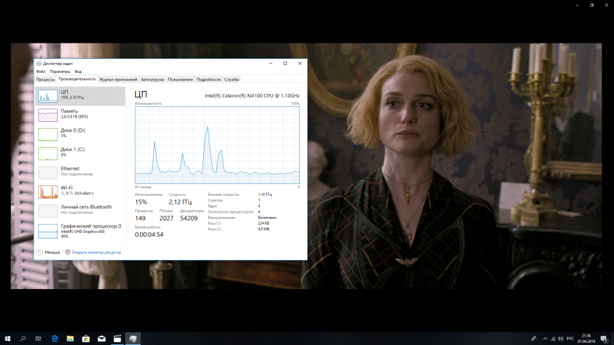
Task: Open the Mail app from taskbar
Action: [x=102, y=338]
